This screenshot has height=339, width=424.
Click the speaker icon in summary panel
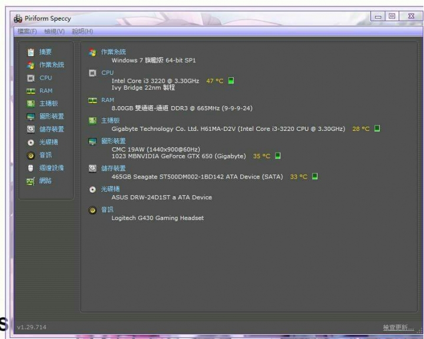click(x=92, y=210)
